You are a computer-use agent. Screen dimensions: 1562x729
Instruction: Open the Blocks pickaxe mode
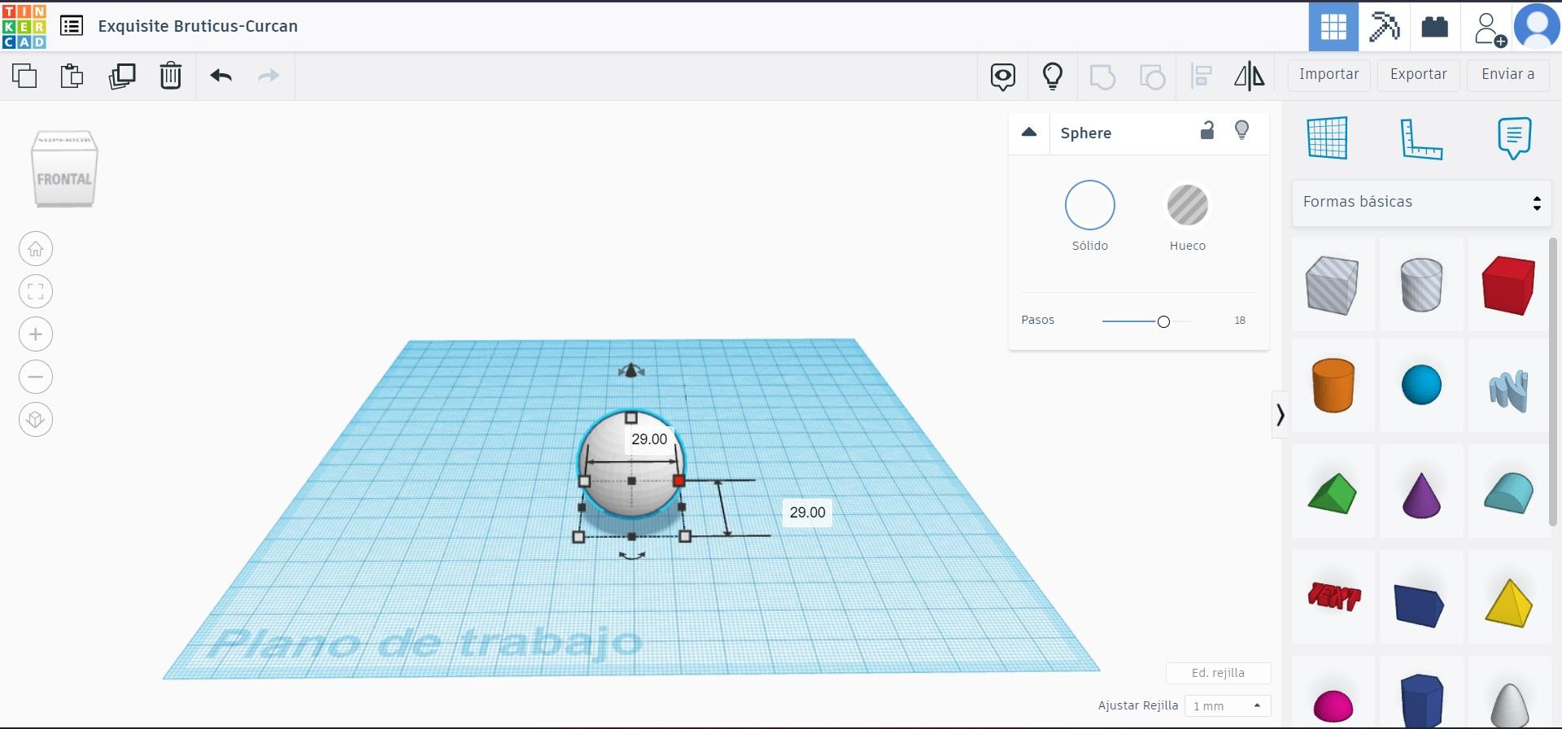tap(1384, 27)
